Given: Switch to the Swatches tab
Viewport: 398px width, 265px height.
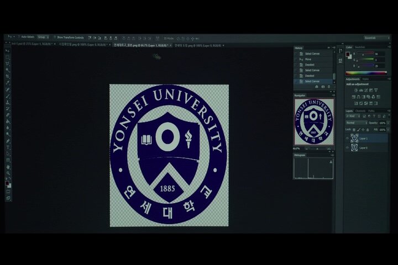Looking at the screenshot, I should click(360, 47).
